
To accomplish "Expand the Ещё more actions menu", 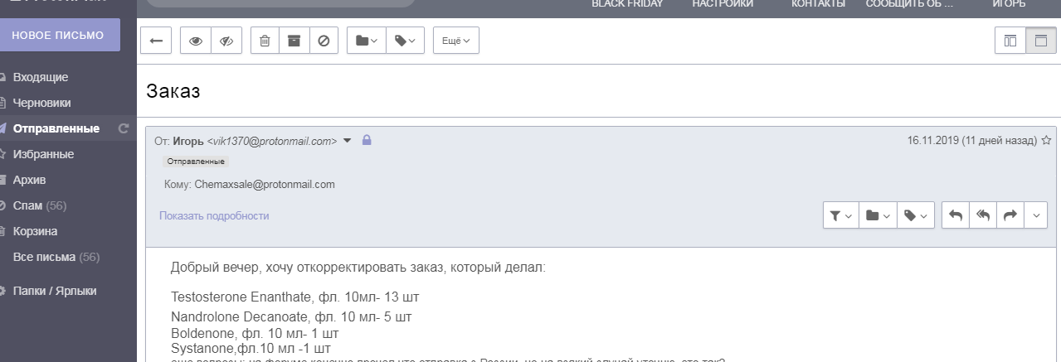I will click(x=455, y=41).
